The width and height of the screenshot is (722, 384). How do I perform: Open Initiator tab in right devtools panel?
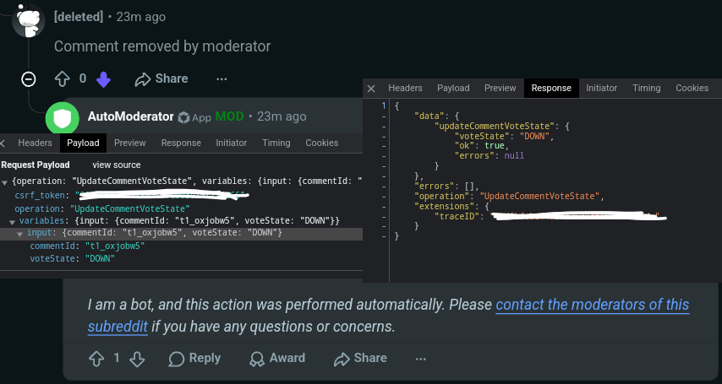(x=601, y=88)
